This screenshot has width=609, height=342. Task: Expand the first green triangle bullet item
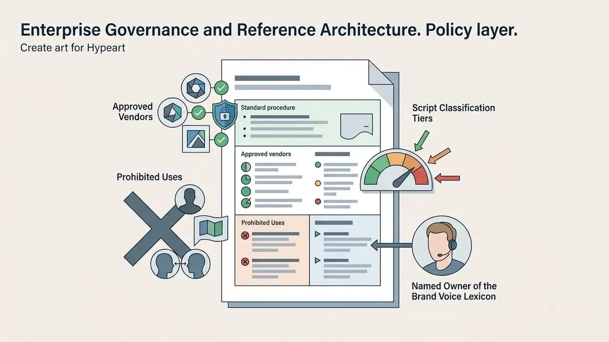pos(317,234)
